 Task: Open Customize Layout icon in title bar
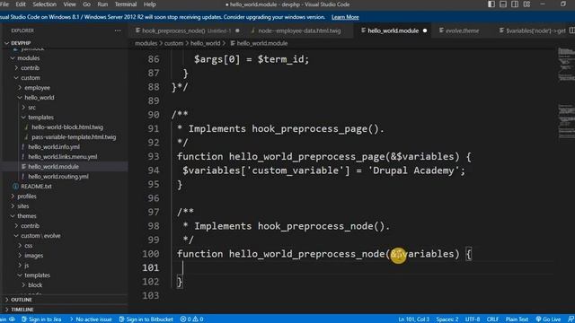pos(527,4)
